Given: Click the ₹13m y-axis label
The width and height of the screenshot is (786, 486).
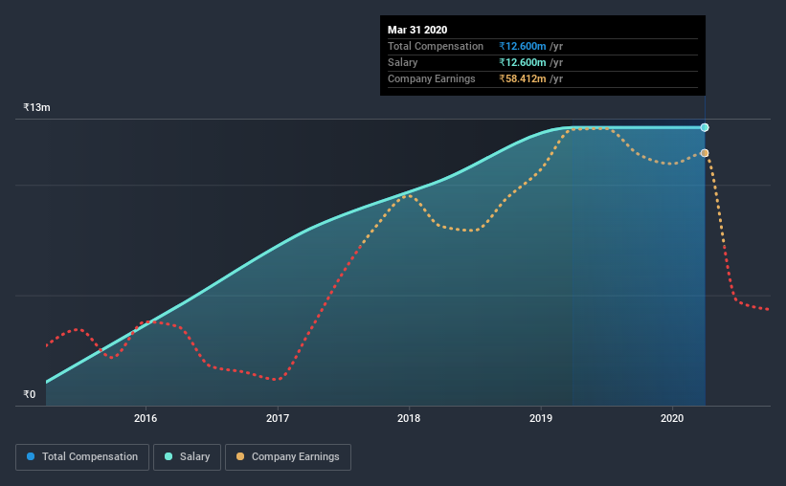Looking at the screenshot, I should 36,107.
